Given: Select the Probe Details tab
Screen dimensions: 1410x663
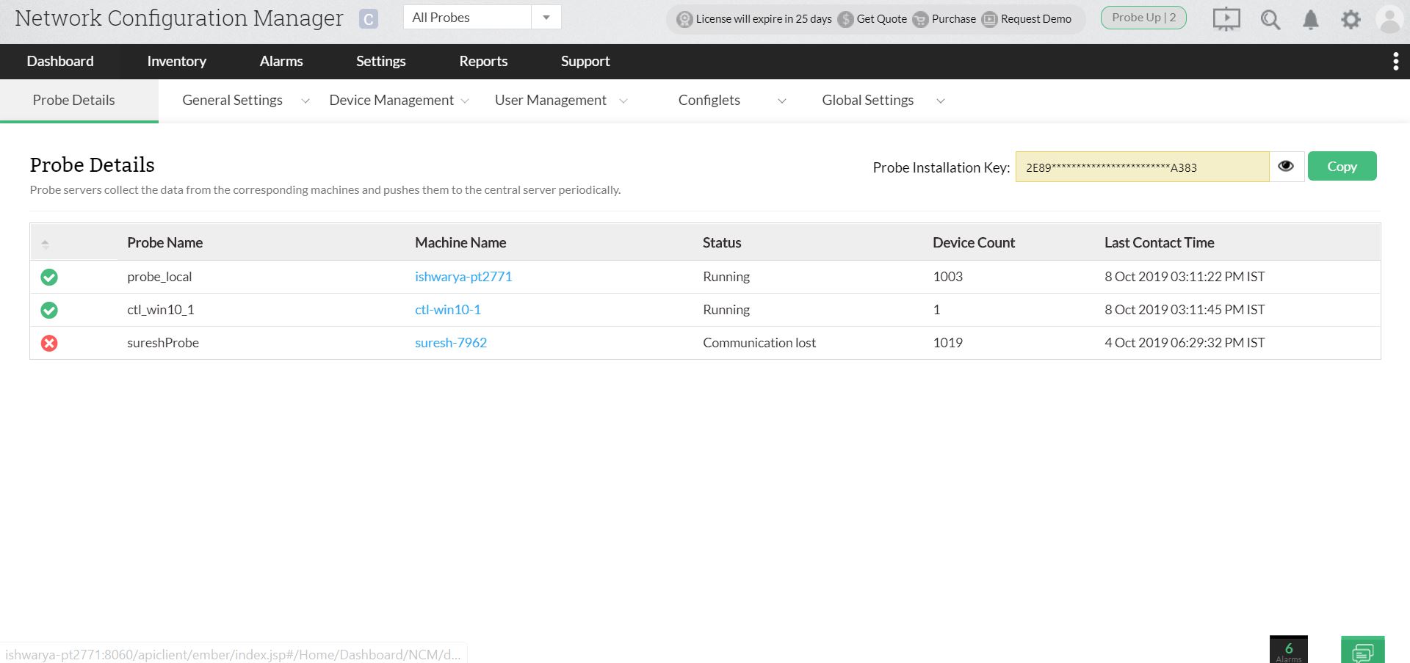Looking at the screenshot, I should [x=73, y=101].
